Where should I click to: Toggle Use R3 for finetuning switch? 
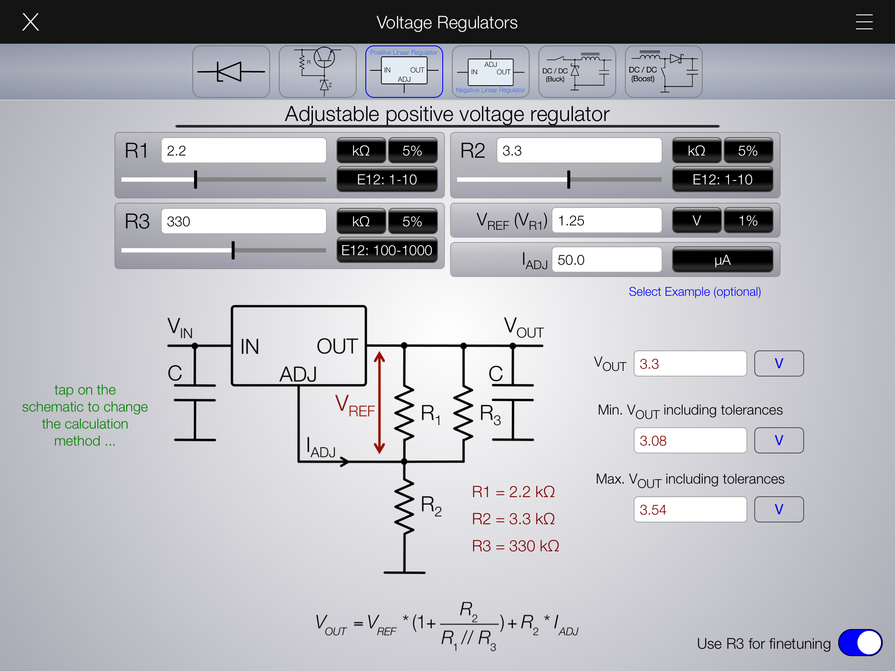point(860,643)
